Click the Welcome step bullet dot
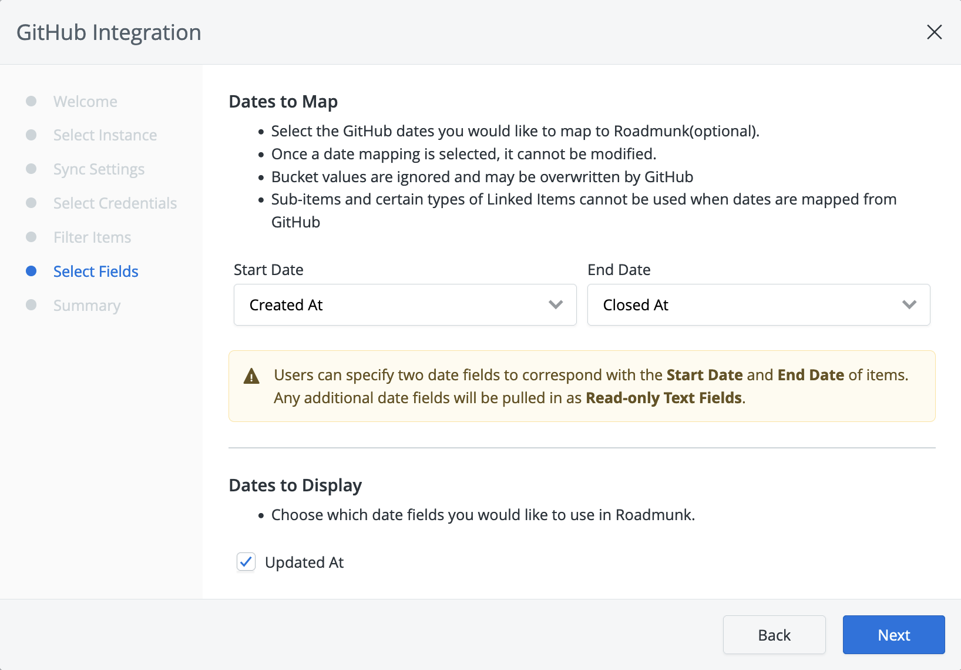961x670 pixels. (32, 101)
